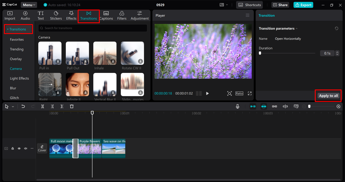Click the Export button
345x182 pixels.
[x=303, y=5]
